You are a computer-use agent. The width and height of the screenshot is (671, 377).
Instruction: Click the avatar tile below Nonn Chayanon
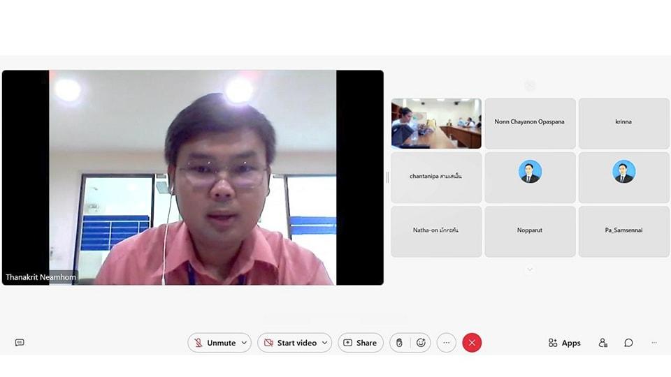point(530,177)
